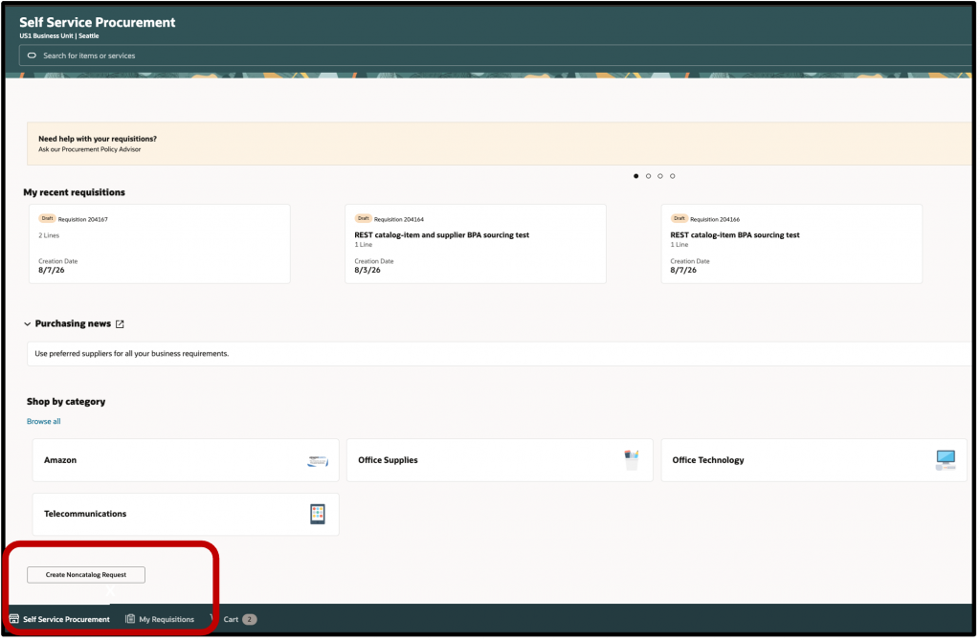980x641 pixels.
Task: Select the fourth banner carousel dot
Action: click(673, 176)
